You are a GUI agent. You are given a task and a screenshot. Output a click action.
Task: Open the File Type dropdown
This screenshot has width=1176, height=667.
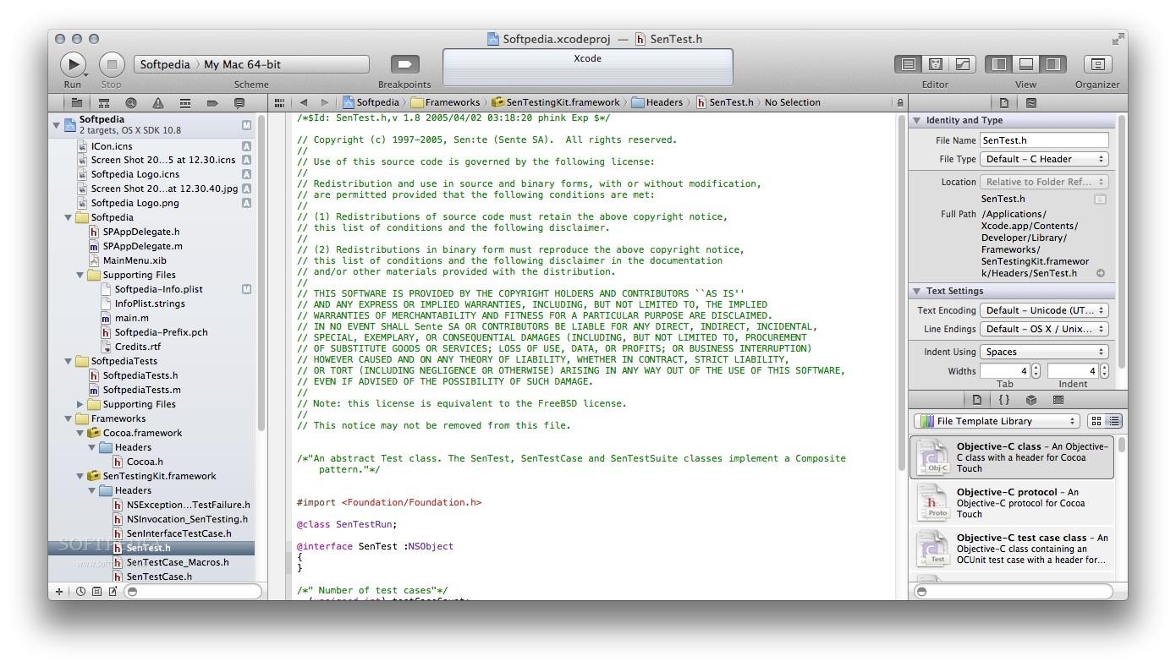(1044, 159)
